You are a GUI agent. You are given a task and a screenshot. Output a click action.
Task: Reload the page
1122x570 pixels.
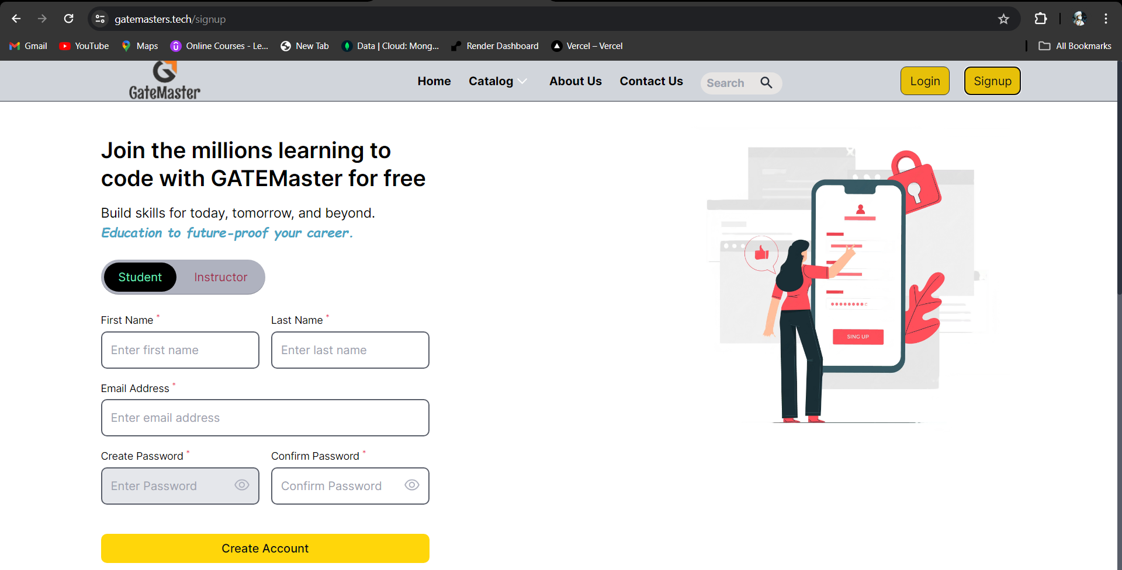68,19
